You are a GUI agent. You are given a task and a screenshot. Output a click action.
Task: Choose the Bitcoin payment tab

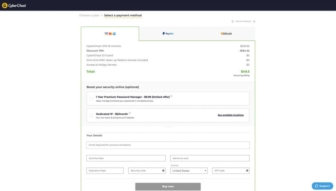coord(226,33)
